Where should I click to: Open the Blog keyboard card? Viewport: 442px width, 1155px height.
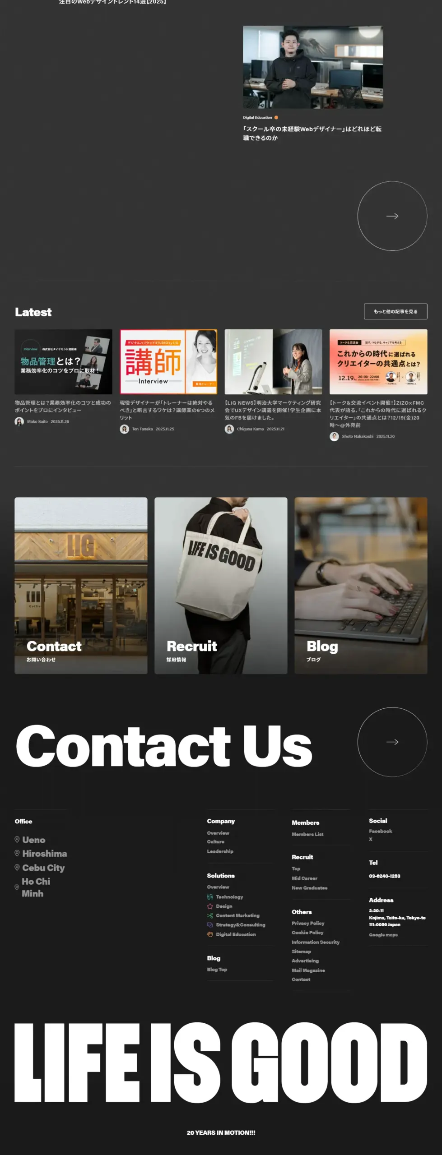361,586
